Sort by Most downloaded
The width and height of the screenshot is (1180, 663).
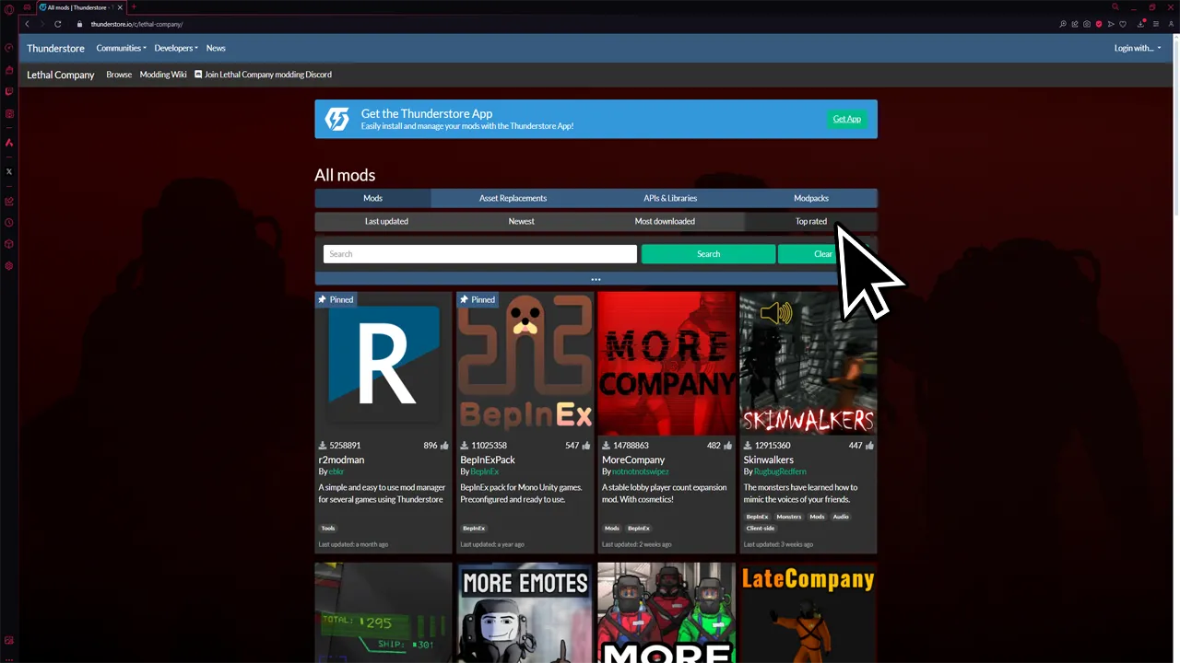665,221
